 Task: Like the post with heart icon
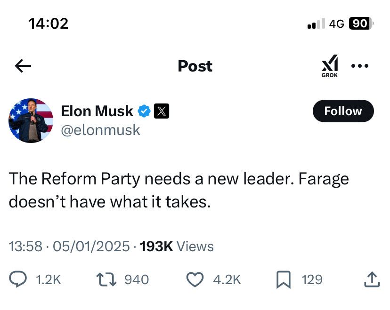(x=195, y=279)
